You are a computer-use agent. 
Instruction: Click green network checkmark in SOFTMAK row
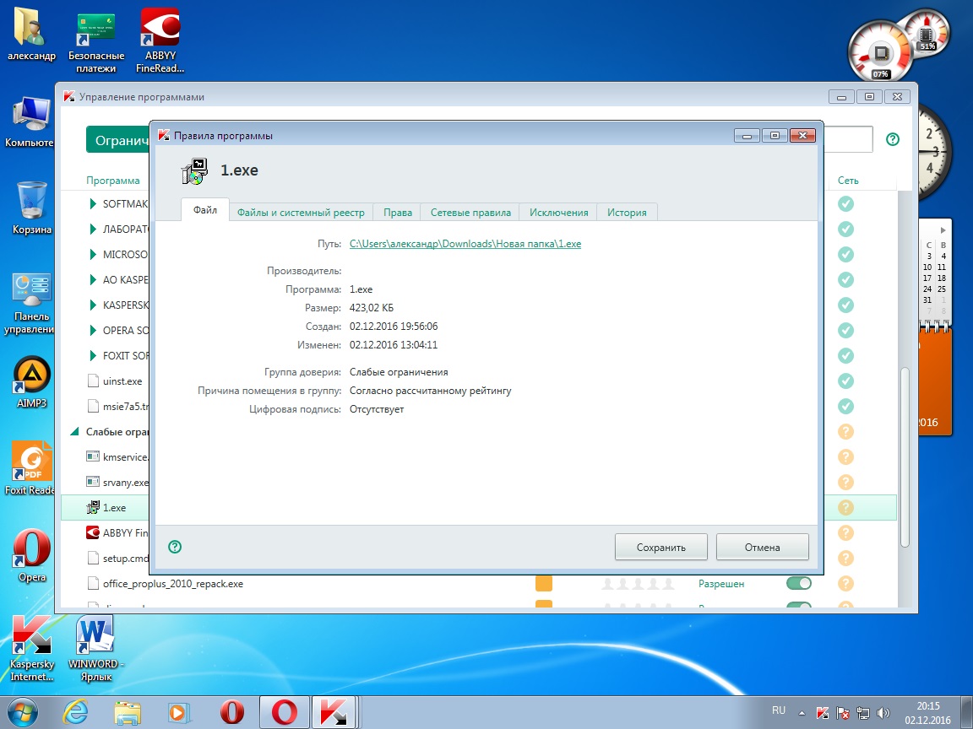coord(845,203)
